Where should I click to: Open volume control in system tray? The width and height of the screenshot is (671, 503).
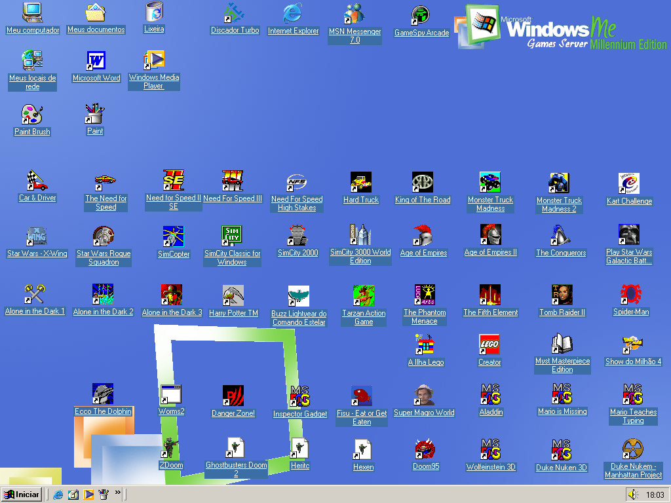coord(632,495)
